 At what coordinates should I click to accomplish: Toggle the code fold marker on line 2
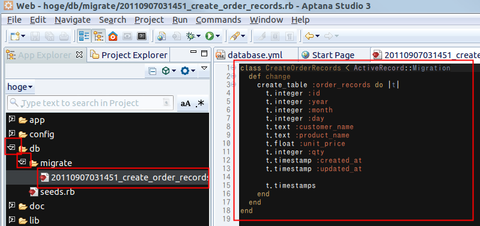point(233,76)
